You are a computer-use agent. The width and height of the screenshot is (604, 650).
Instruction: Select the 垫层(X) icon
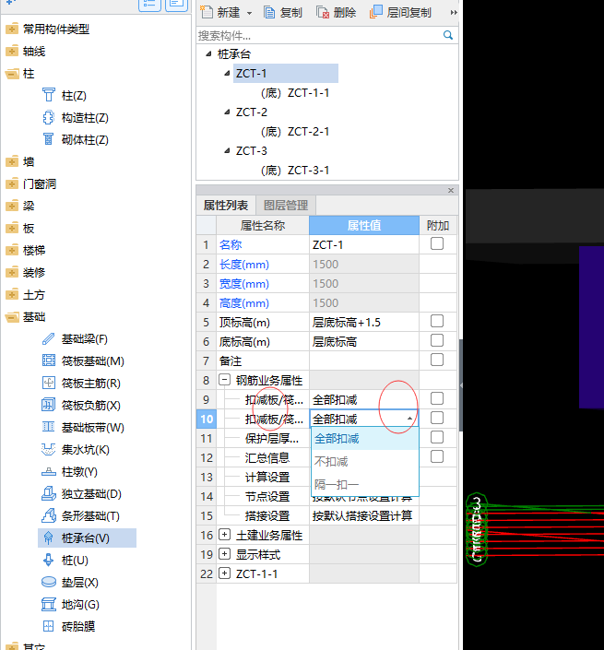coord(49,582)
